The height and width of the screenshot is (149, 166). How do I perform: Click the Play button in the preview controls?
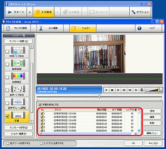click(x=106, y=90)
